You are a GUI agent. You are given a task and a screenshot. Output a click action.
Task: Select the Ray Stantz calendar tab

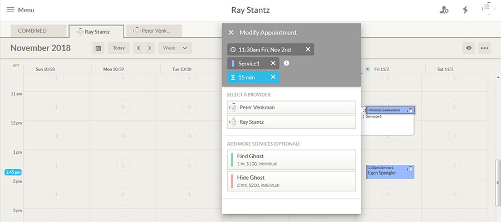point(96,32)
